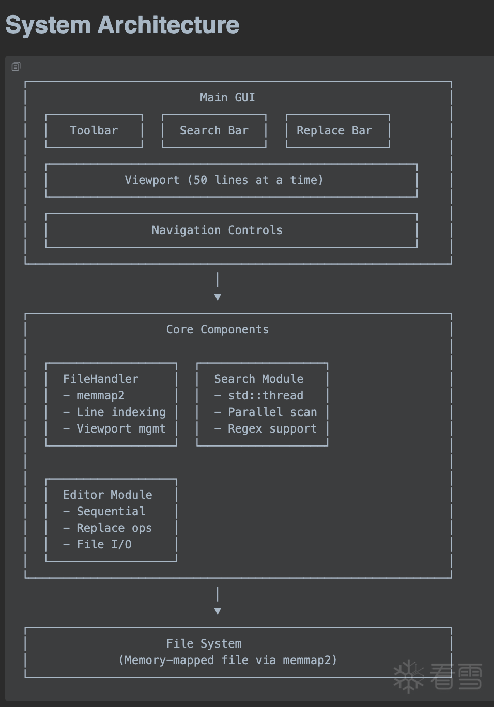Click the "- std::thread" line

click(x=259, y=395)
